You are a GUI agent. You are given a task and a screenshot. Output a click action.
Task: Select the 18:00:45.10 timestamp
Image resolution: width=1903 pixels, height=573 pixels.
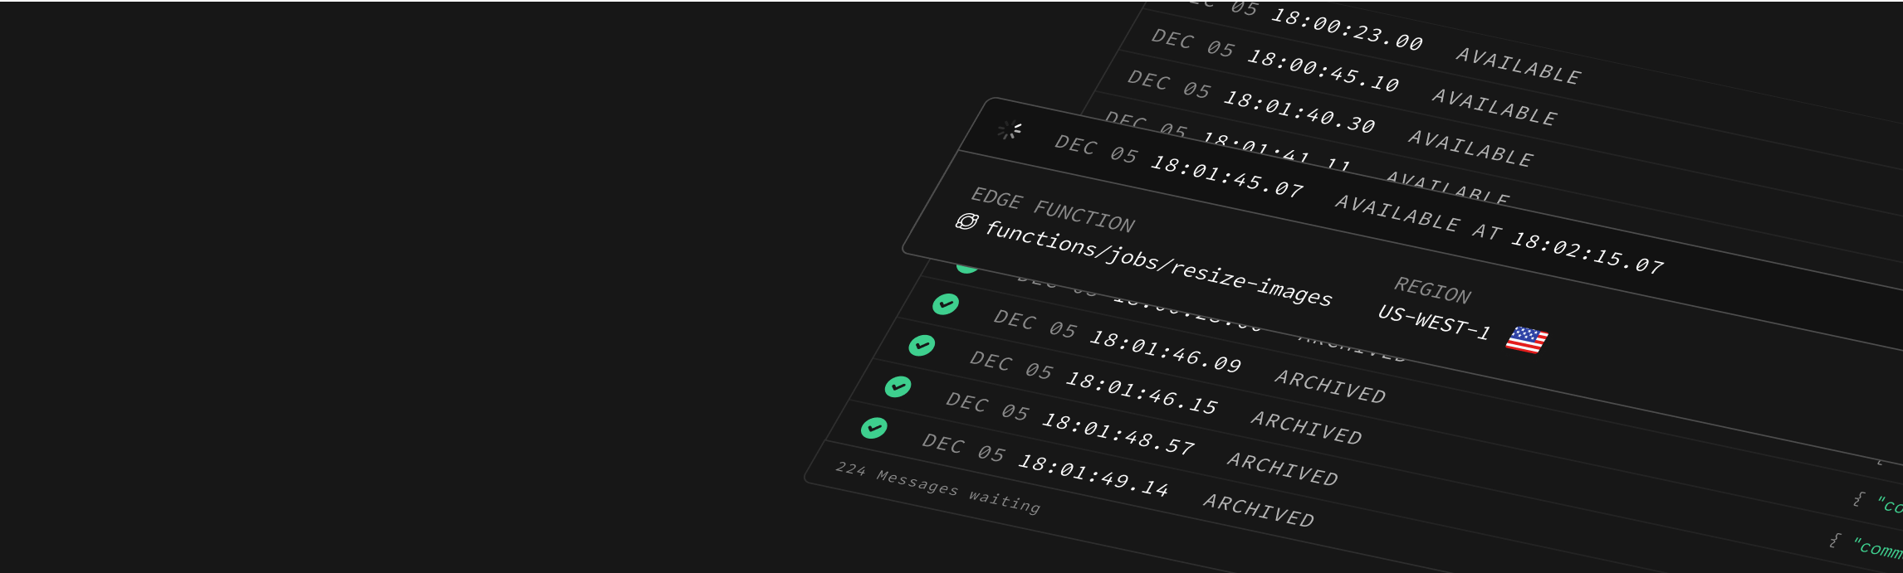1323,70
